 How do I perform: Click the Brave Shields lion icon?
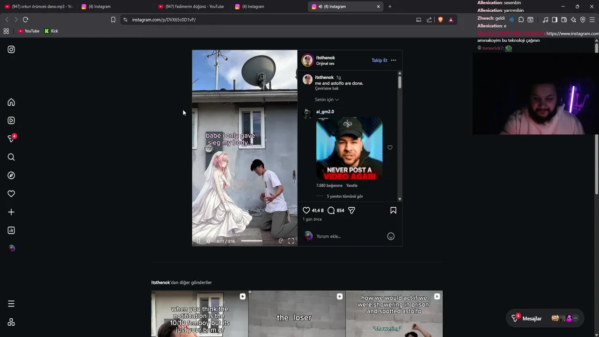[x=440, y=20]
